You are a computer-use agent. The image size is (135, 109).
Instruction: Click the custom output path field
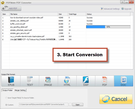43,104
